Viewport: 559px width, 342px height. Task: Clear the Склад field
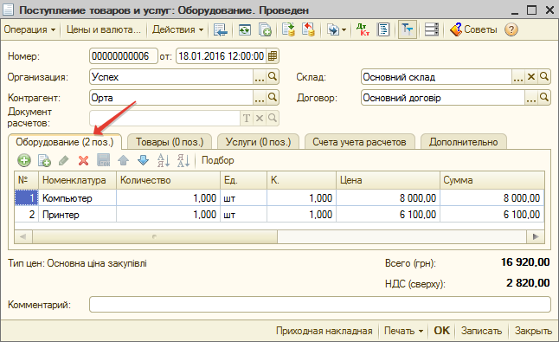point(531,77)
